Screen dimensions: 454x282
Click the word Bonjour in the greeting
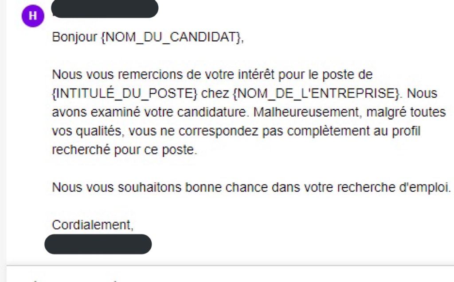[74, 37]
